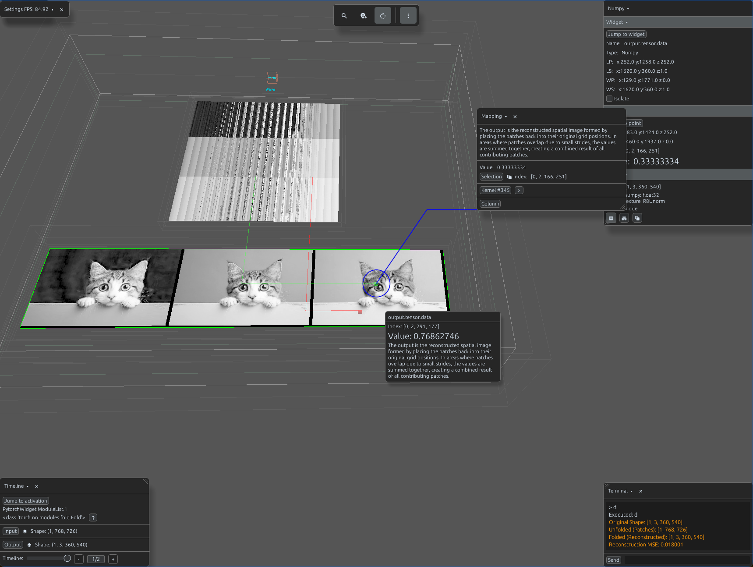Click the copy icon beside Mapping Index
Viewport: 753px width, 567px height.
[509, 177]
